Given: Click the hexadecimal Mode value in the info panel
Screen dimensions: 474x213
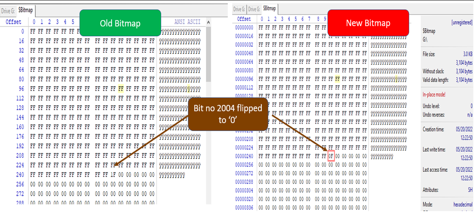Looking at the screenshot, I should click(x=462, y=205).
